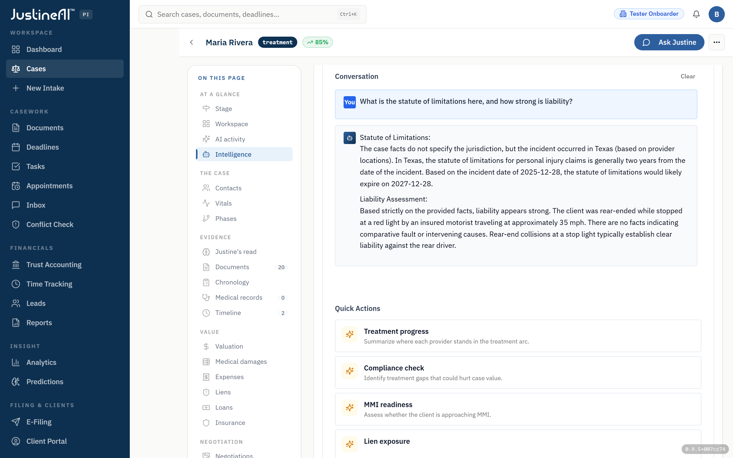Open the three-dots more options menu
This screenshot has height=458, width=733.
click(716, 42)
